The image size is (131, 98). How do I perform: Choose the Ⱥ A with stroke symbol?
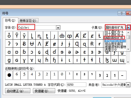(77, 36)
